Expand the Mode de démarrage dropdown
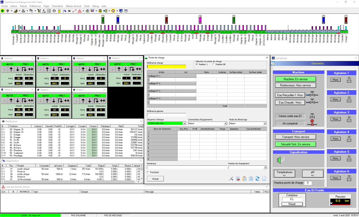Viewport: 359px width, 217px height. coord(265,123)
